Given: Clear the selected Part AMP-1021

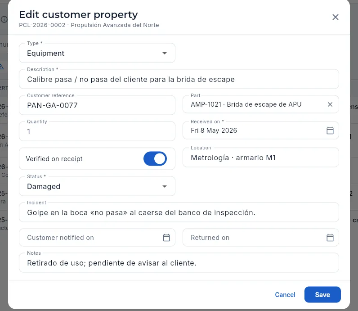Looking at the screenshot, I should point(330,104).
